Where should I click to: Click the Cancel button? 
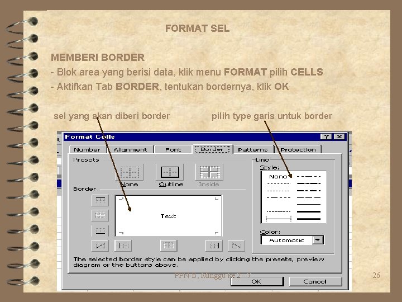click(315, 281)
